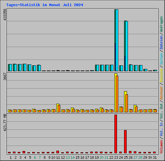Click the red volume bar for day 23
Viewport: 165px width, 161px height.
pos(116,134)
